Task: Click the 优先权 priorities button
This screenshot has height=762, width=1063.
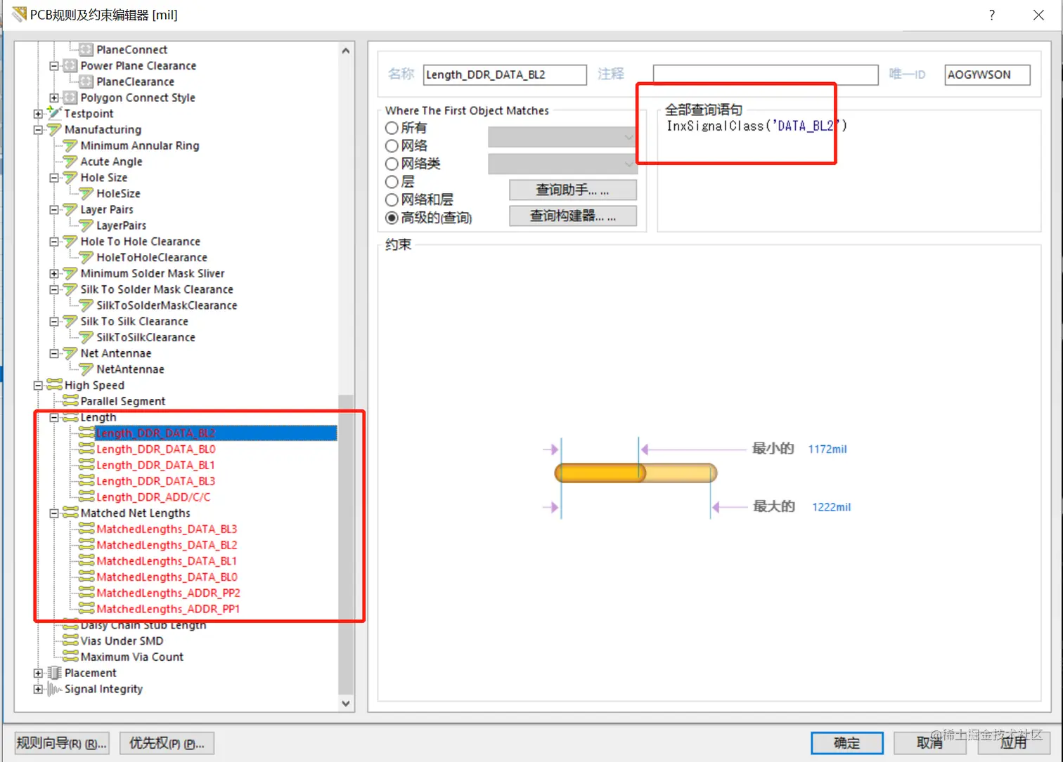Action: click(x=167, y=743)
